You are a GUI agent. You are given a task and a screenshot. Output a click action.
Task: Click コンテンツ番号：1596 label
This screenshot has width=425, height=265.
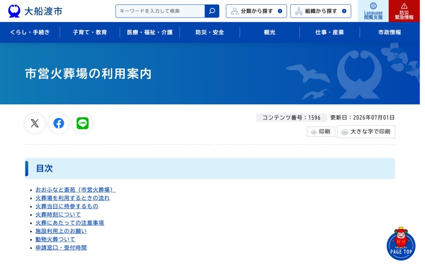pos(291,118)
